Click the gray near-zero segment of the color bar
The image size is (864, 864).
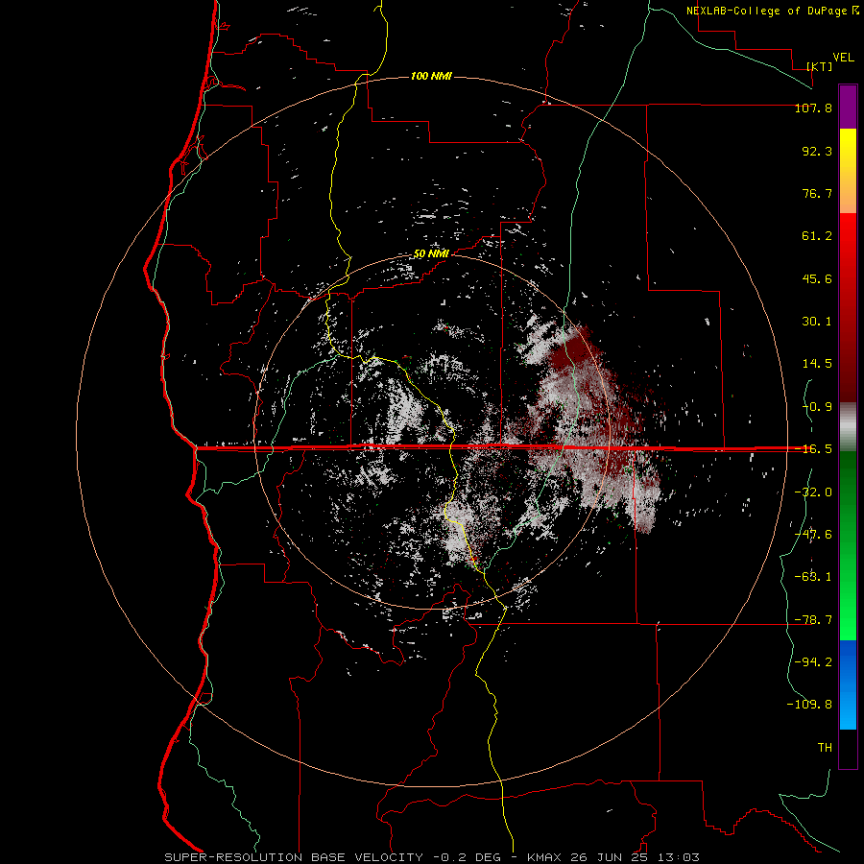(848, 427)
